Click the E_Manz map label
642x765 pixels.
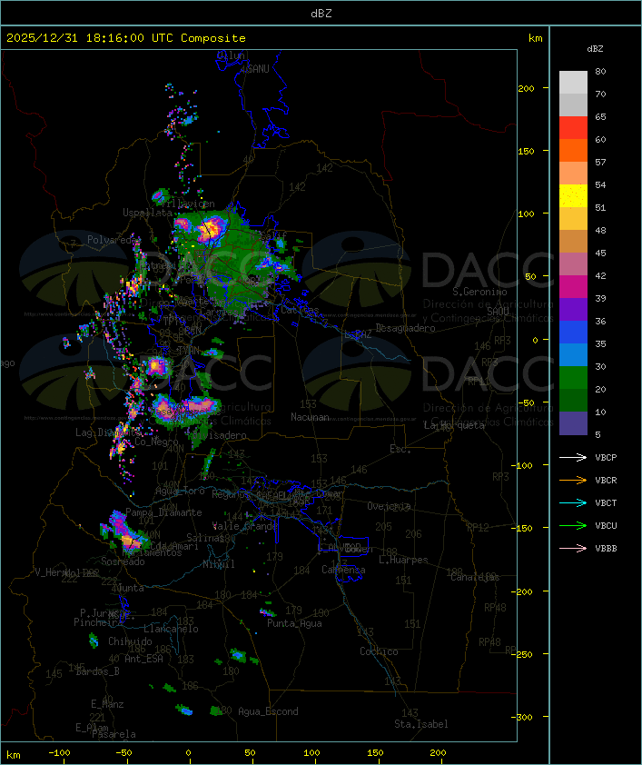107,704
